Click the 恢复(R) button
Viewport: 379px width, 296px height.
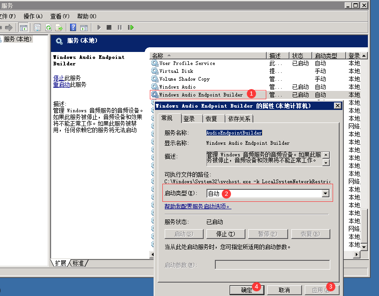pos(311,234)
